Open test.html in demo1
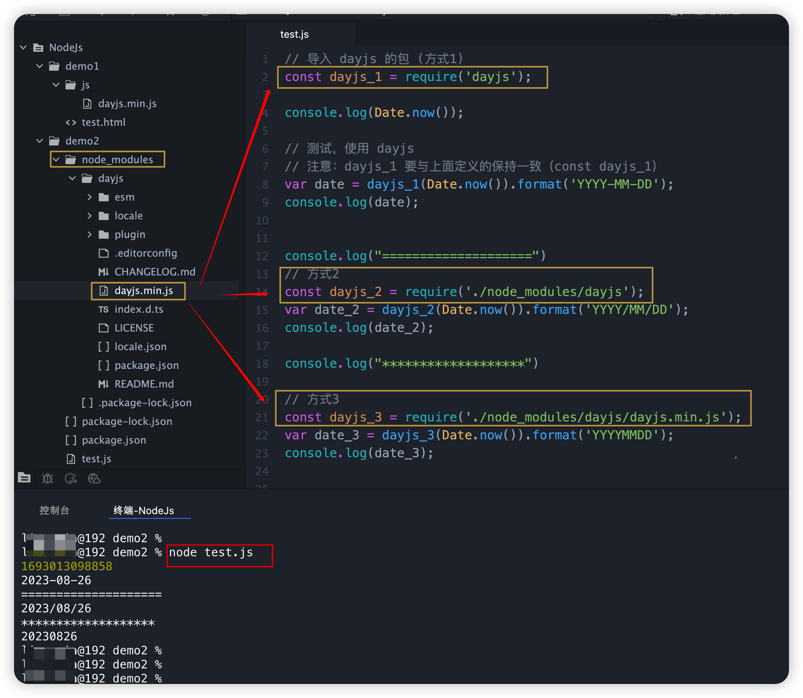This screenshot has width=803, height=698. pyautogui.click(x=104, y=122)
